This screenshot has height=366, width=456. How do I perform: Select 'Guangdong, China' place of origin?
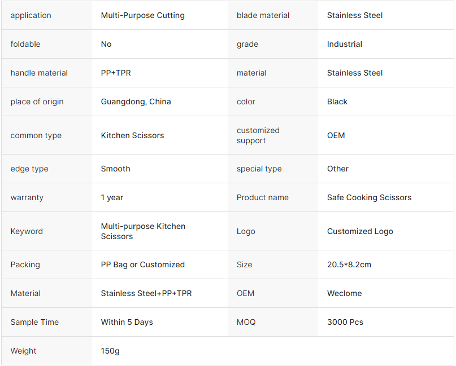point(136,102)
